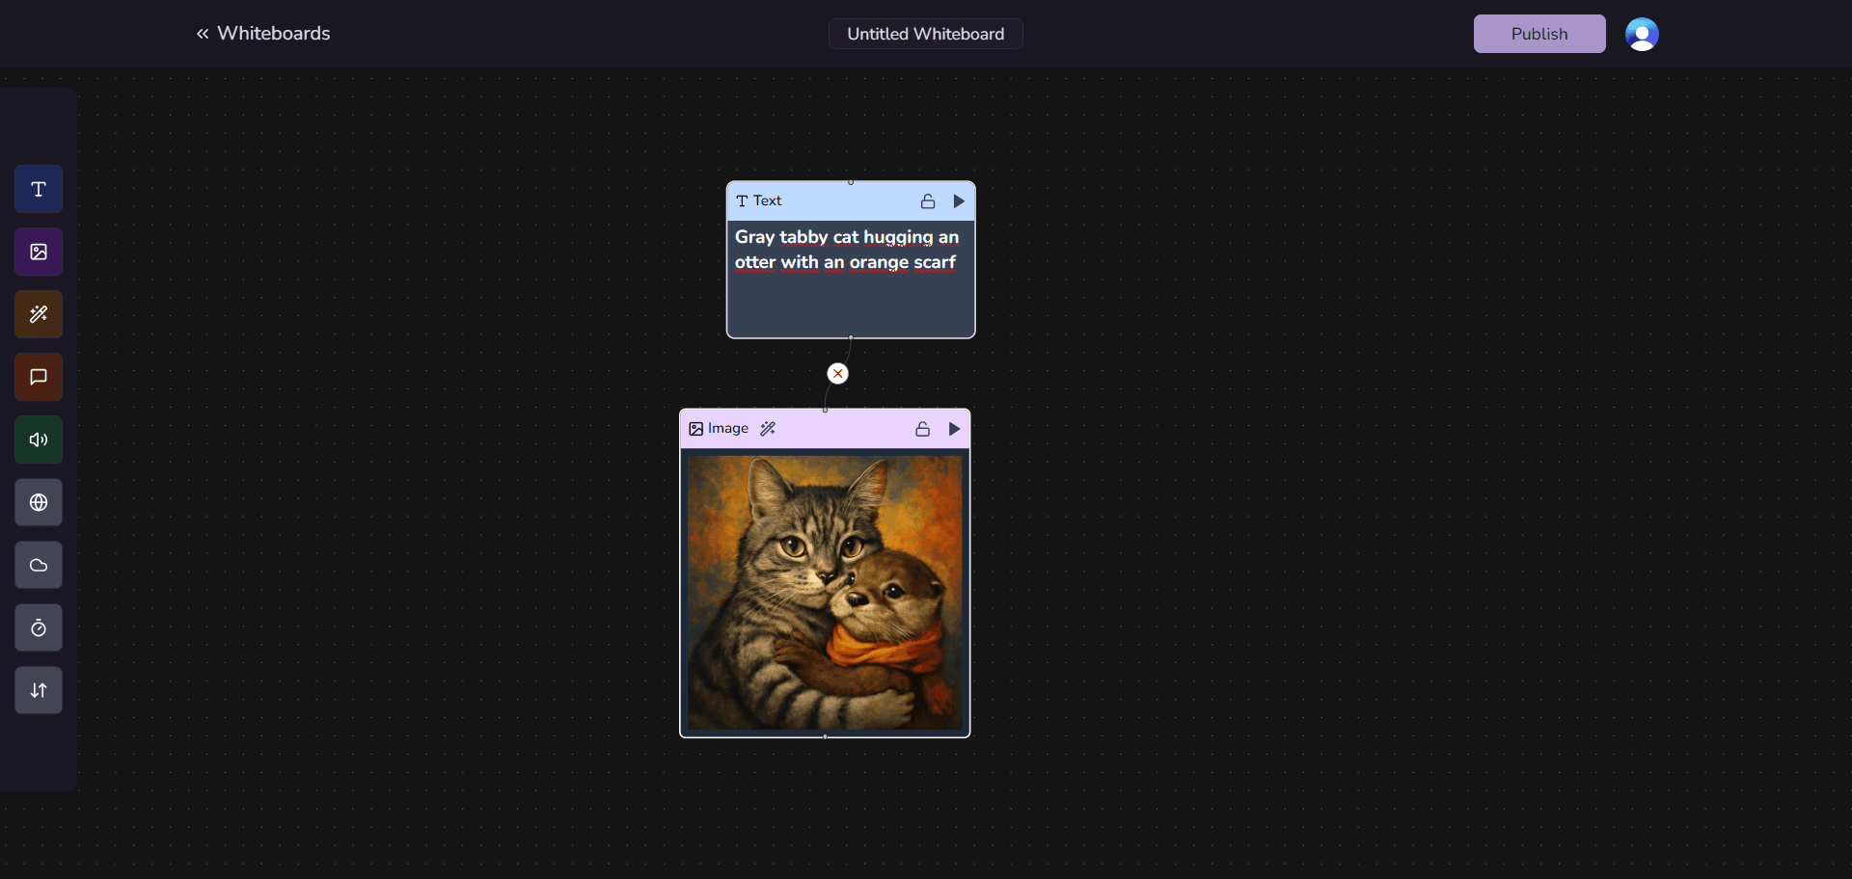The image size is (1852, 879).
Task: Run the Image node with play button
Action: [x=954, y=429]
